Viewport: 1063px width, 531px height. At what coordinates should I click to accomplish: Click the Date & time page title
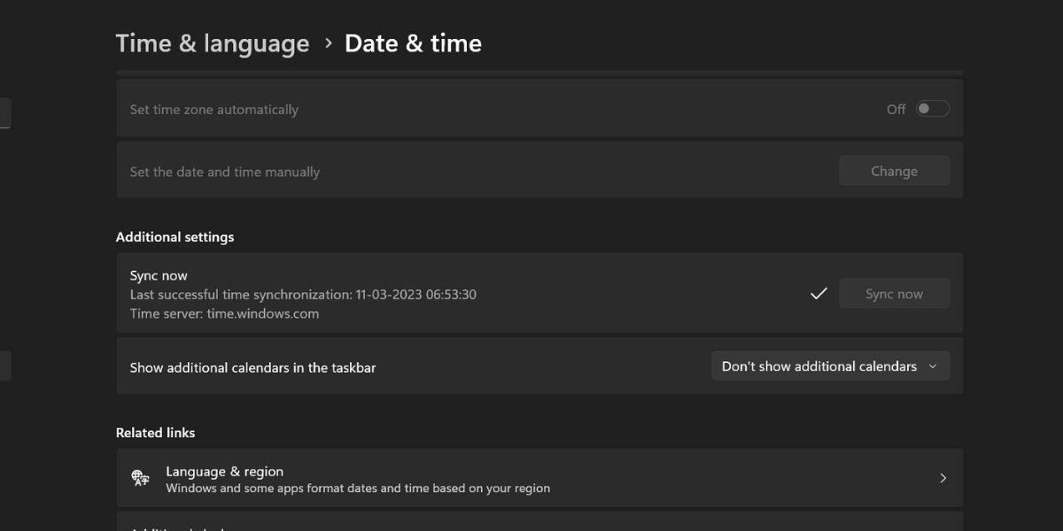[413, 43]
